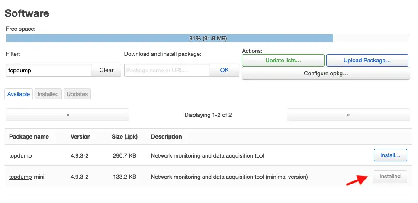Open Configure opkg settings
Screen dimensions: 418x203
point(326,73)
